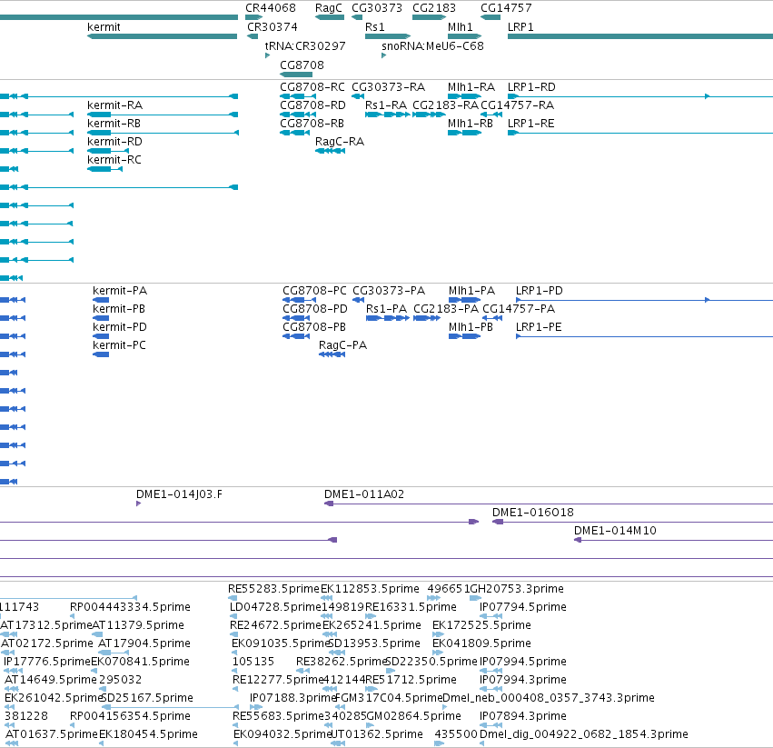The image size is (773, 748).
Task: Click the CG8708-PC protein label
Action: tap(314, 291)
